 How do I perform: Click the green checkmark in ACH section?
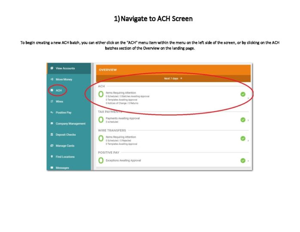point(243,94)
